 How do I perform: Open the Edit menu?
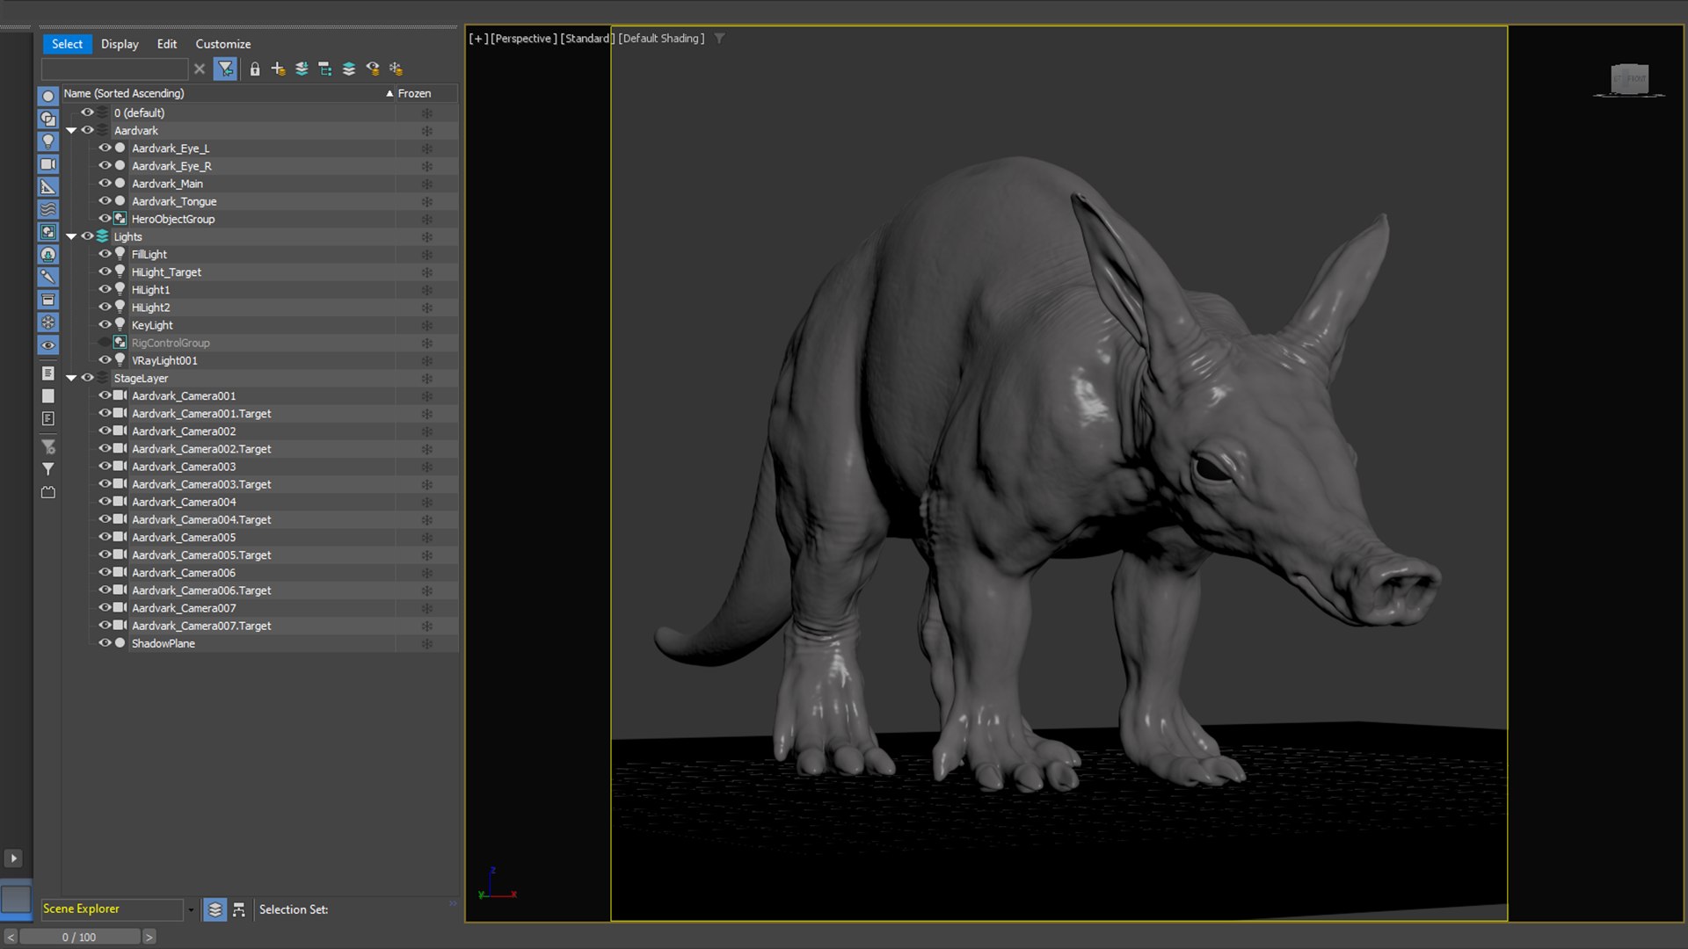tap(167, 44)
